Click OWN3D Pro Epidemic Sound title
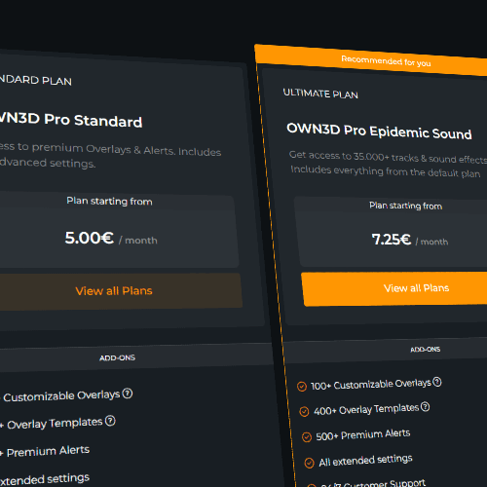487x487 pixels. pyautogui.click(x=379, y=131)
